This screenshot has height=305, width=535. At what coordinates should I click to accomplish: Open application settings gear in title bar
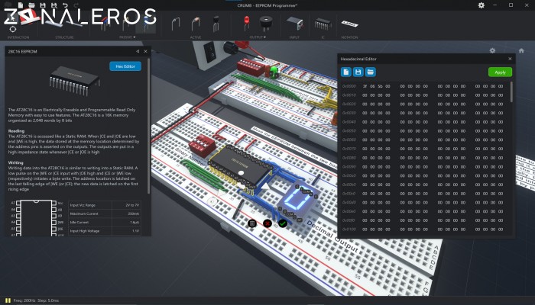(481, 5)
